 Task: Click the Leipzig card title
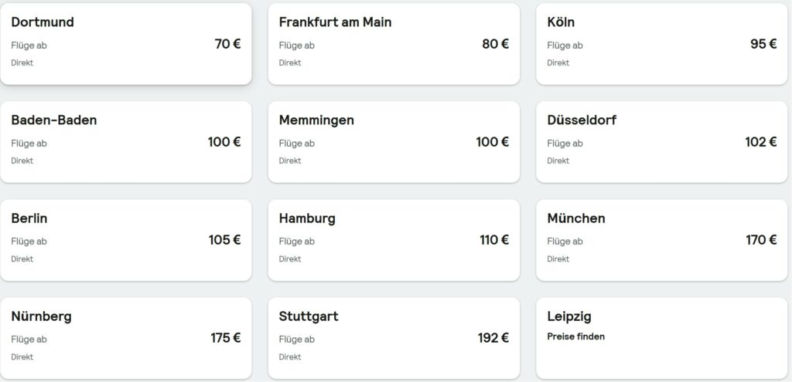pyautogui.click(x=569, y=317)
